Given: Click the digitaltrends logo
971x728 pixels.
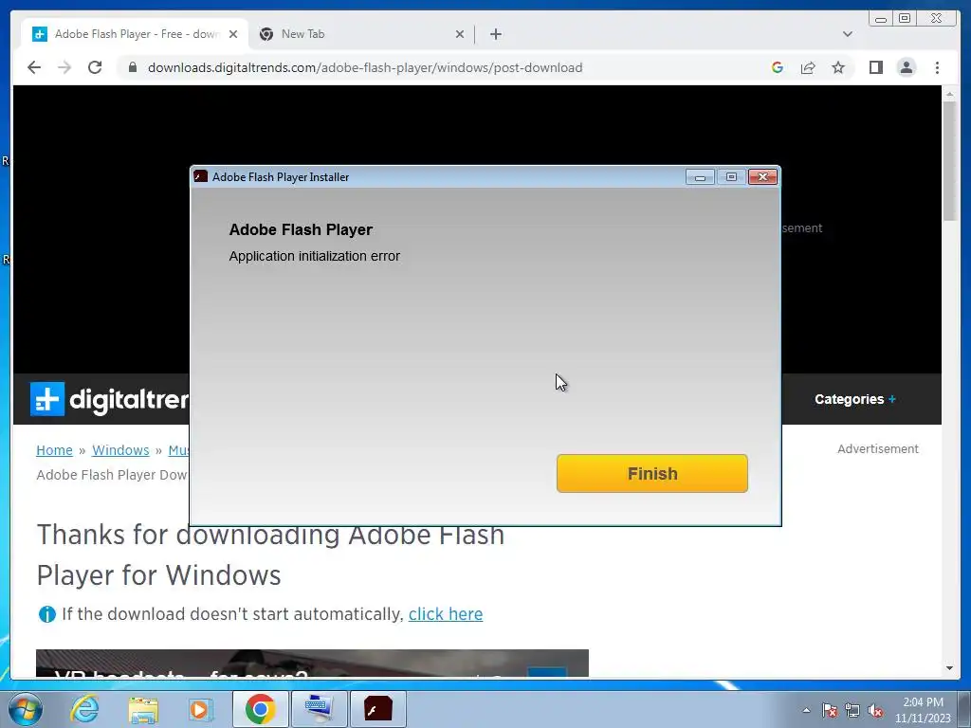Looking at the screenshot, I should pyautogui.click(x=109, y=399).
